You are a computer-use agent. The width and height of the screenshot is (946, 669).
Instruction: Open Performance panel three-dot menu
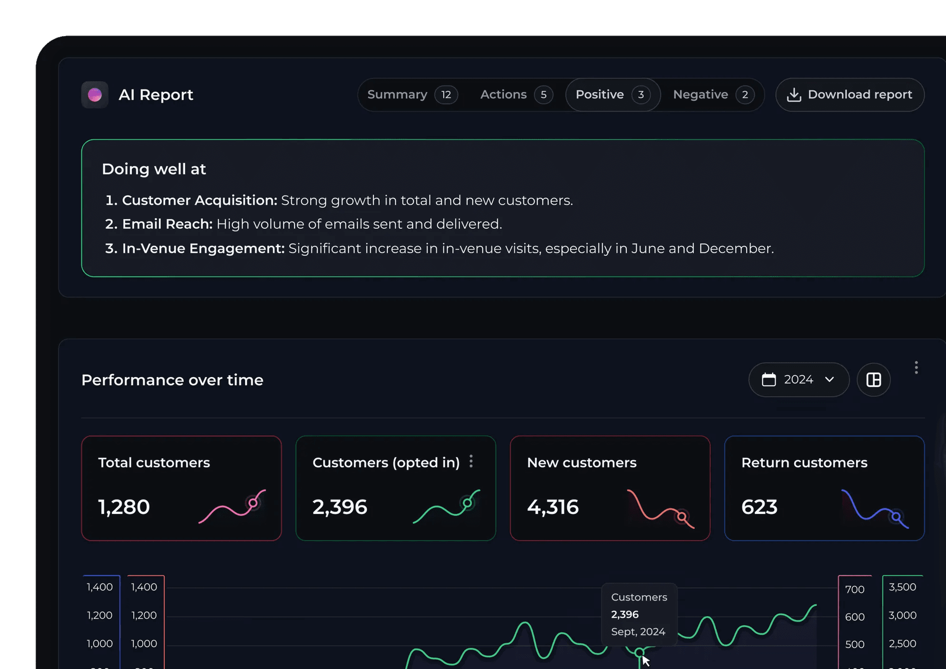click(916, 368)
